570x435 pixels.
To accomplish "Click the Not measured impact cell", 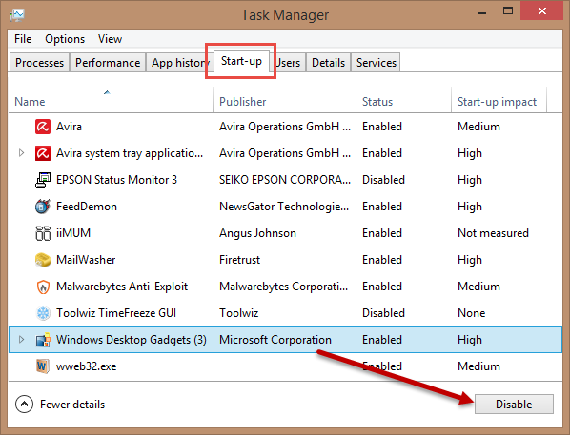I will [x=493, y=233].
